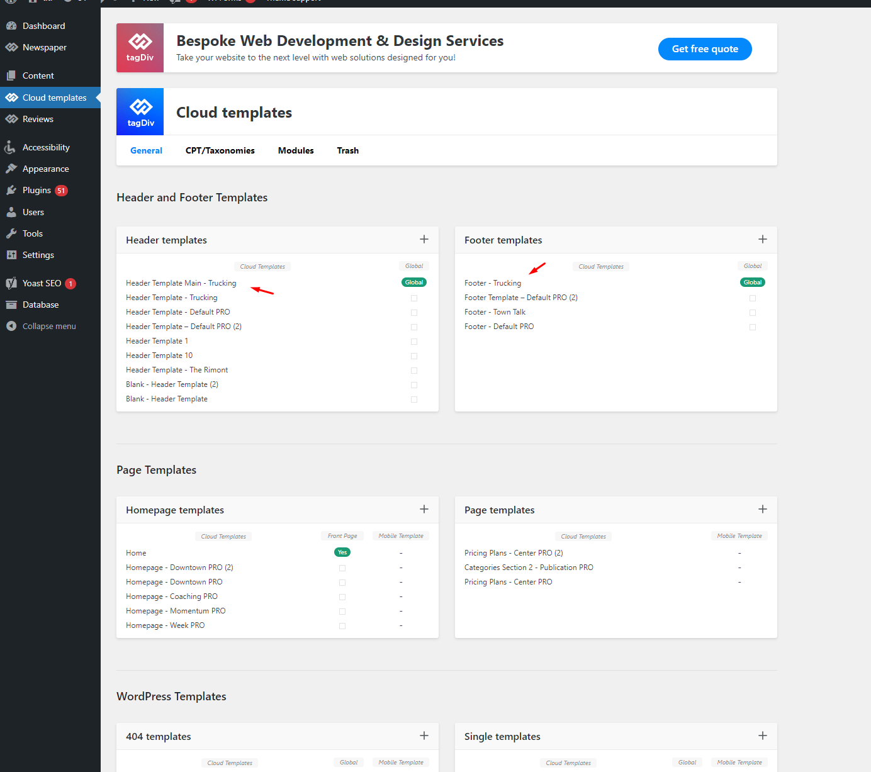871x772 pixels.
Task: Switch to the Modules tab
Action: pos(296,150)
